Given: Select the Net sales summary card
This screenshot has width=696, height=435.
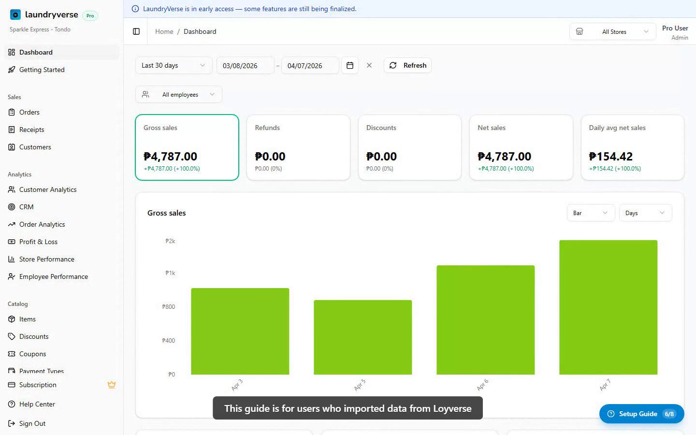Looking at the screenshot, I should click(x=521, y=147).
